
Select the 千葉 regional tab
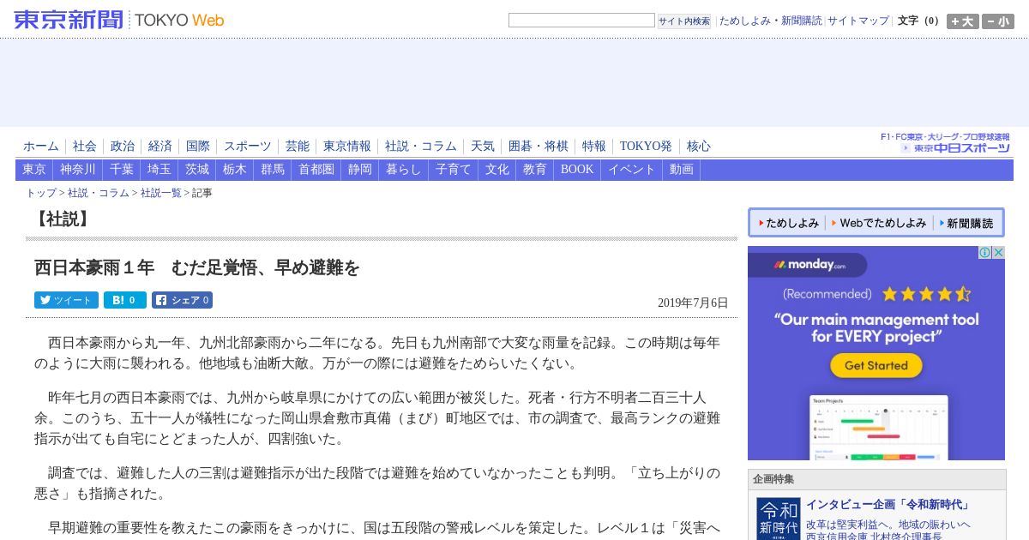[x=122, y=170]
